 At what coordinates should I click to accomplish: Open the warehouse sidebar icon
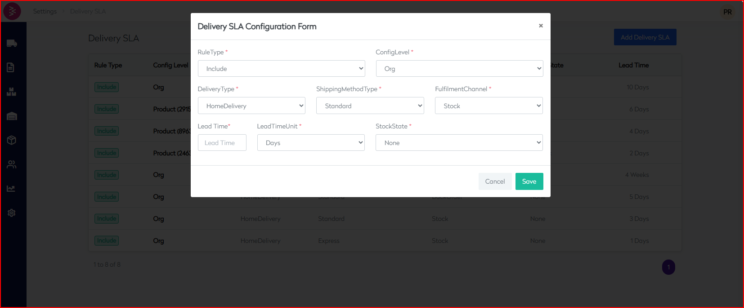click(x=12, y=116)
